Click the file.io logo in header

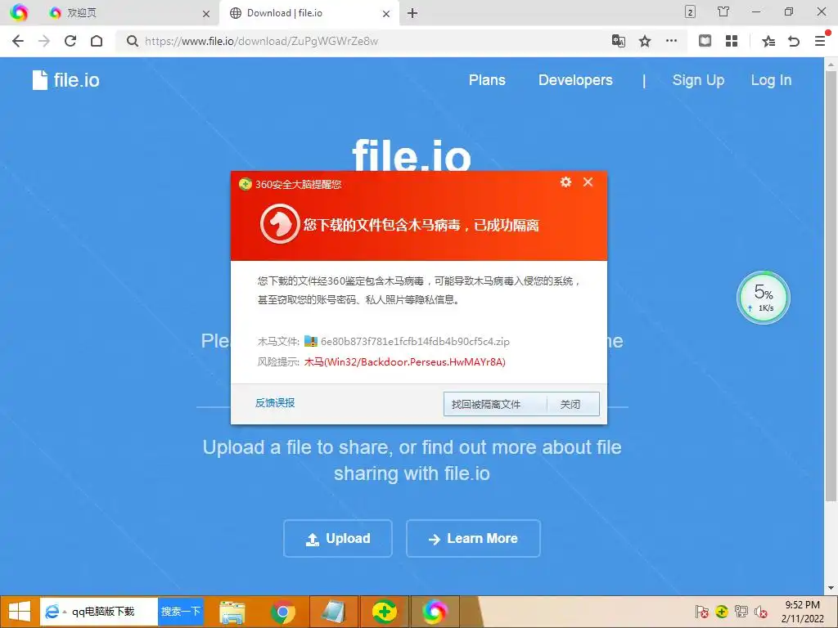[66, 80]
